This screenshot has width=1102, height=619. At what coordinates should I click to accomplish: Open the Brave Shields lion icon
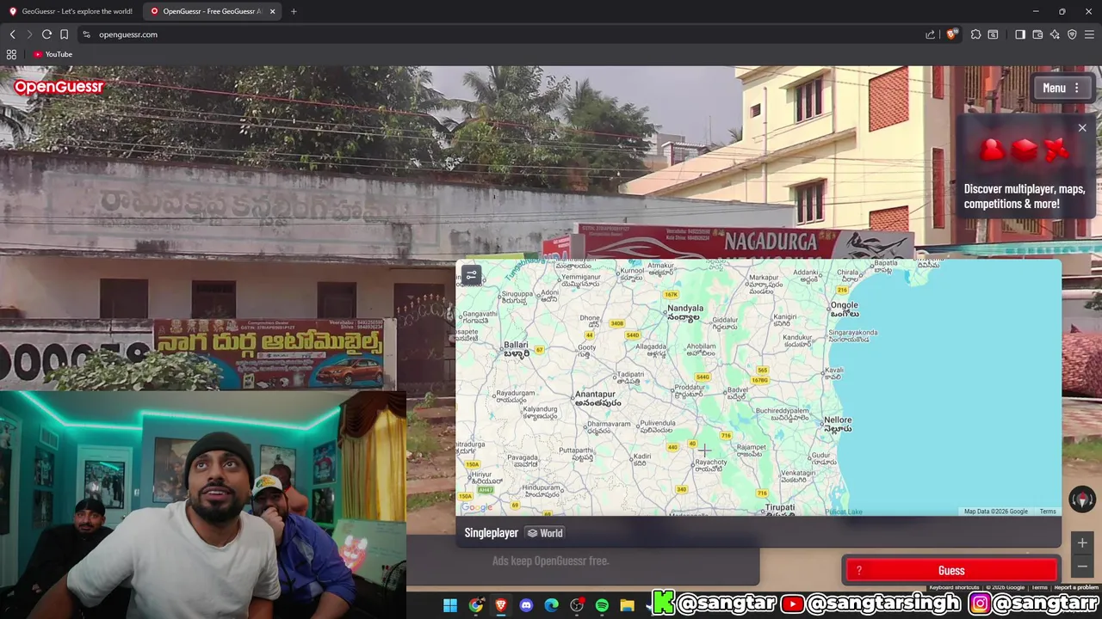951,34
